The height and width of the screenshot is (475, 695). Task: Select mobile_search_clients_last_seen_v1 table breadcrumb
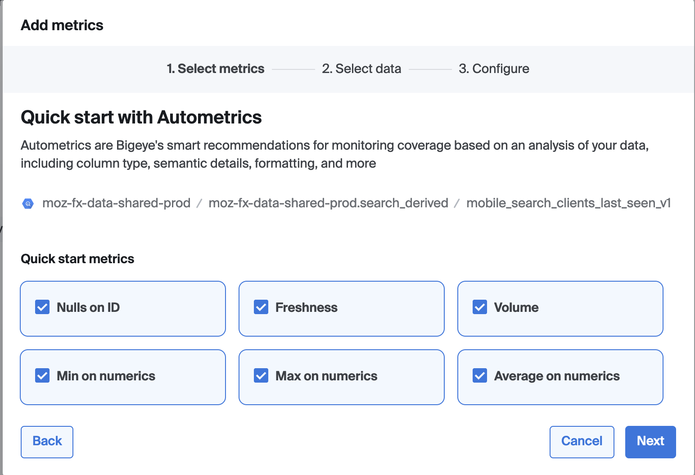pos(569,203)
